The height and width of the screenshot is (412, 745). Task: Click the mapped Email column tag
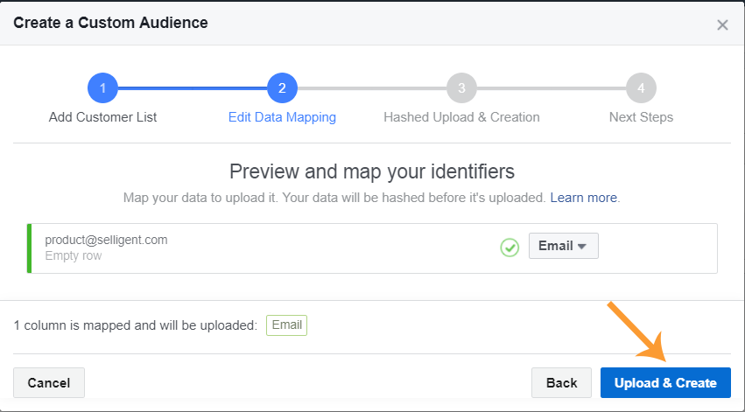point(287,325)
